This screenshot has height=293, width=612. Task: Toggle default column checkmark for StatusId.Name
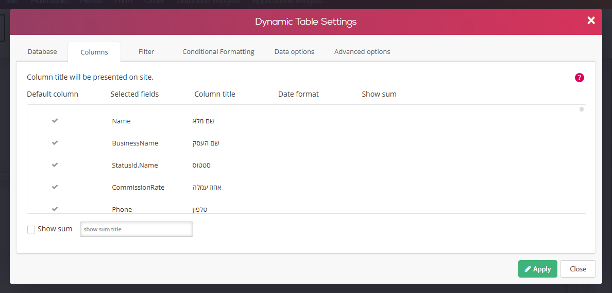tap(55, 165)
